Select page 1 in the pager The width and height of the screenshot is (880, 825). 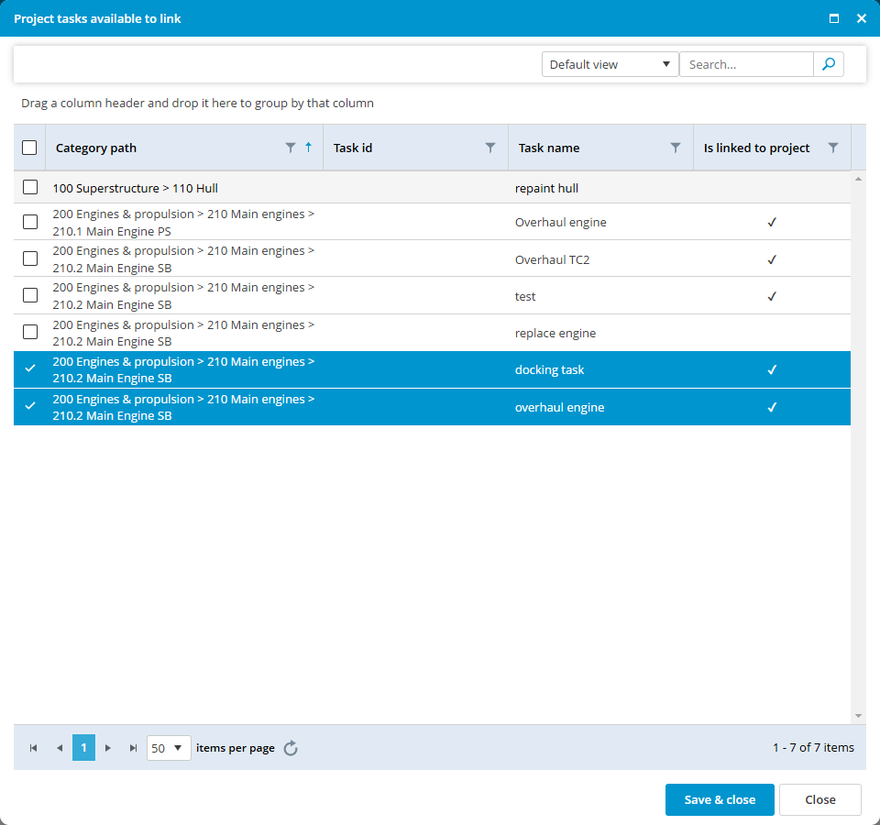click(x=83, y=748)
